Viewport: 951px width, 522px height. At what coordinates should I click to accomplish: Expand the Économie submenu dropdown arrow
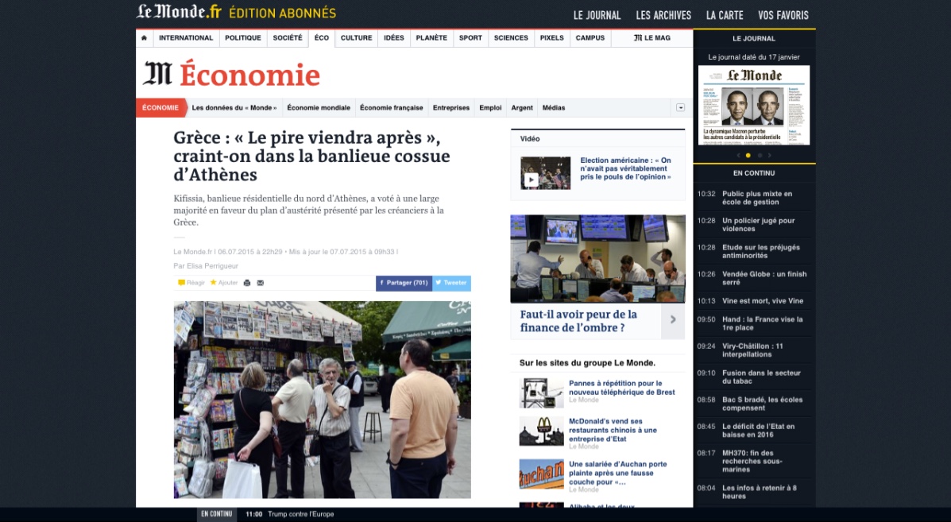pyautogui.click(x=681, y=108)
